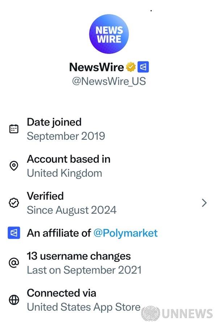Tap the United Kingdom location text
Viewport: 218px width, 326px height.
coord(64,173)
